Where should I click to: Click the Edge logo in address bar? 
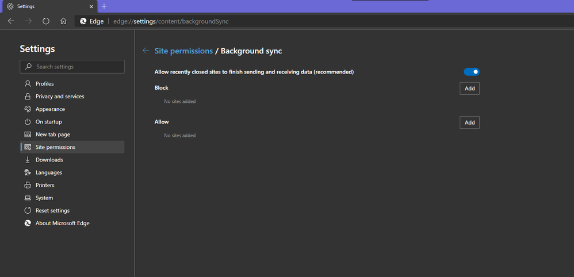(83, 21)
